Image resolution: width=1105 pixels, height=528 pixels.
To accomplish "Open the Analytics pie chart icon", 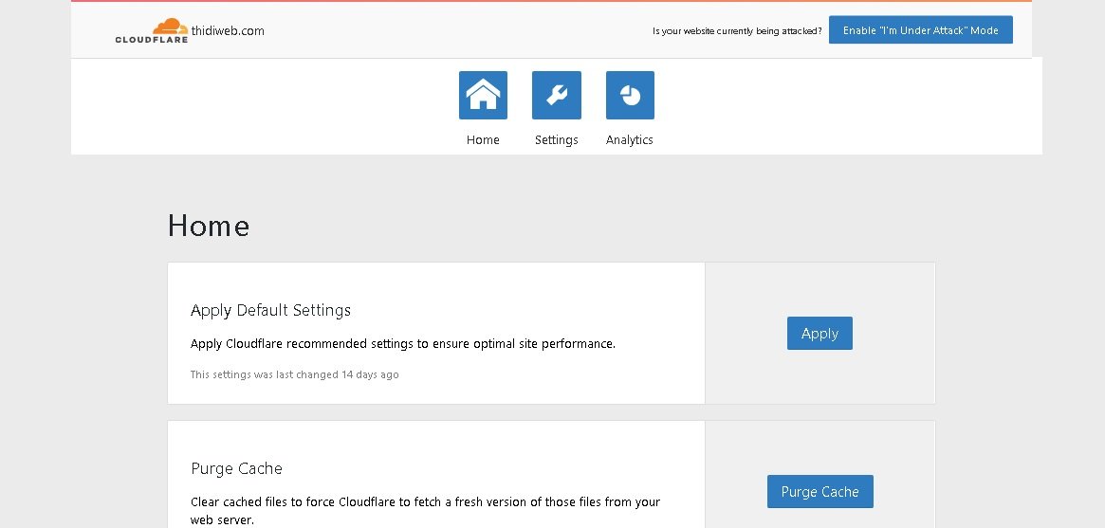I will 630,95.
